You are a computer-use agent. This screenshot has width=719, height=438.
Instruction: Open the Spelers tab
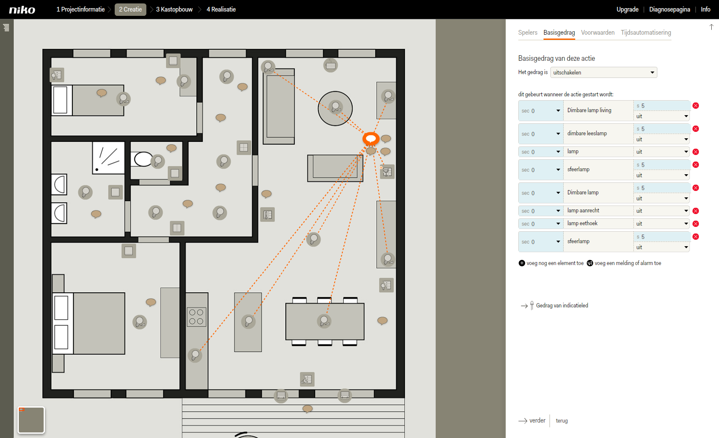pos(528,33)
